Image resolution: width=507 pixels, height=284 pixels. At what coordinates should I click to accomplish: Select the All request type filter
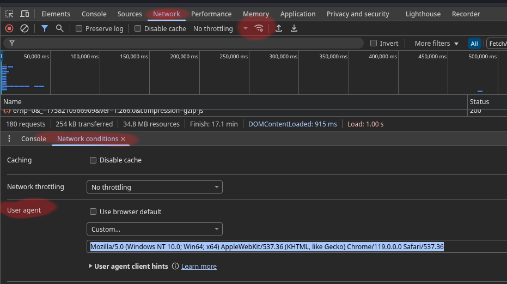[x=474, y=44]
